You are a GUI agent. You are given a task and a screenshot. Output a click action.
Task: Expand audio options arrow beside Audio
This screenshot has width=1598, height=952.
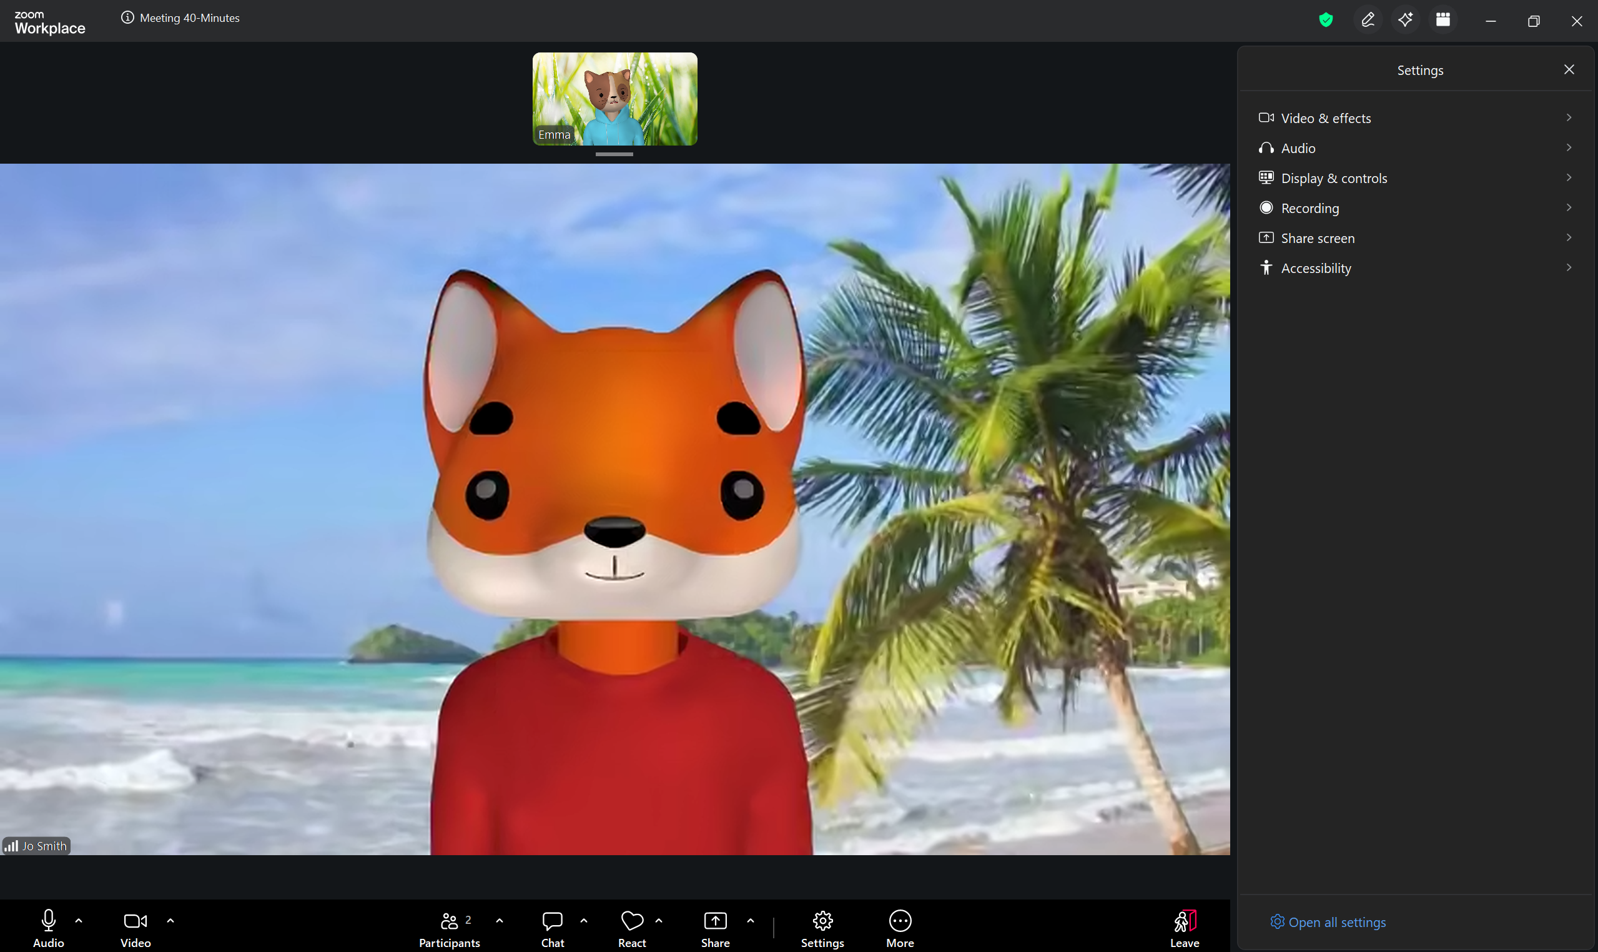pos(79,920)
